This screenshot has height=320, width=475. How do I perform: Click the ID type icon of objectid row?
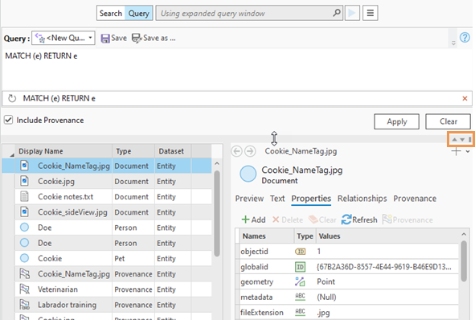tap(301, 252)
